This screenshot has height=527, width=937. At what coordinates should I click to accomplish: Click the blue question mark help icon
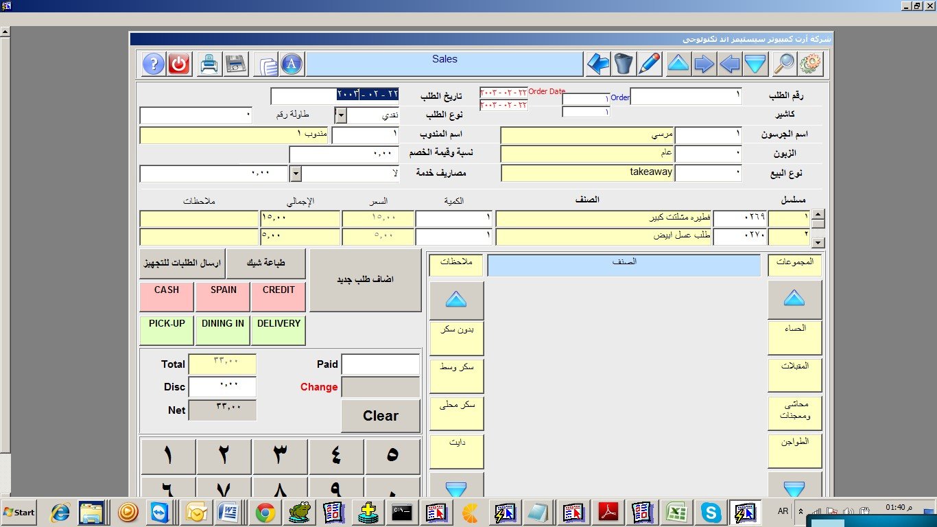[x=154, y=65]
